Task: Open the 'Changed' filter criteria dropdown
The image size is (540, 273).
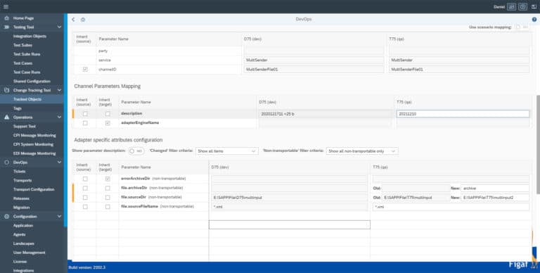Action: (227, 151)
